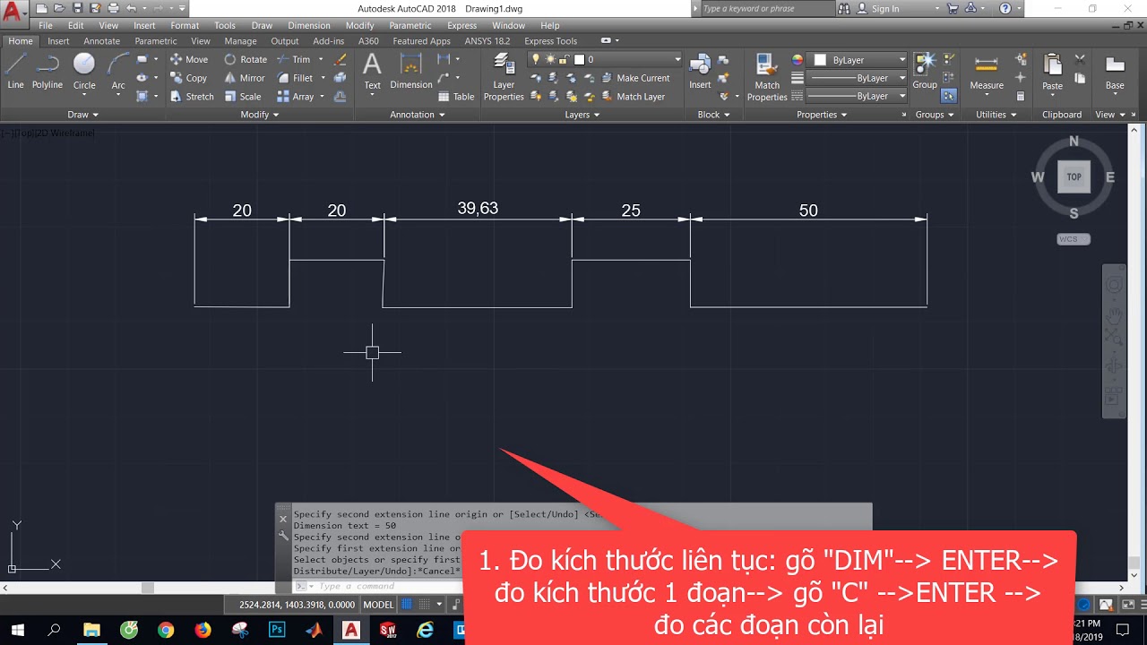Image resolution: width=1147 pixels, height=645 pixels.
Task: Click the white color swatch beside ByLayer
Action: click(819, 59)
